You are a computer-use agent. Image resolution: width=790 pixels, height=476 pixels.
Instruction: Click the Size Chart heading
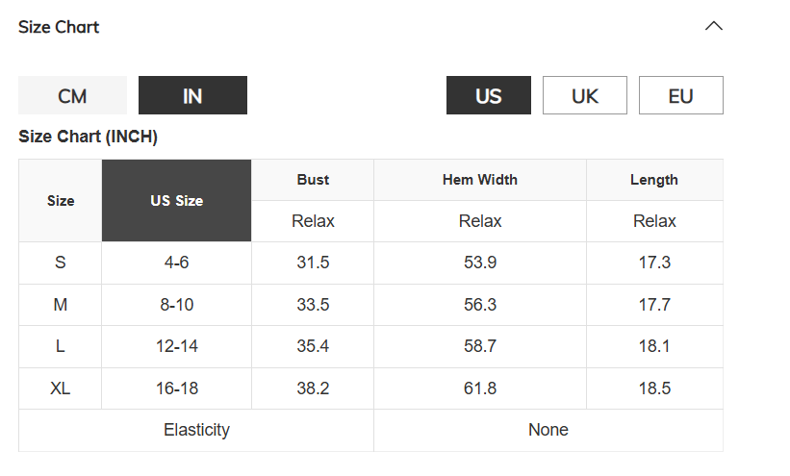point(59,27)
